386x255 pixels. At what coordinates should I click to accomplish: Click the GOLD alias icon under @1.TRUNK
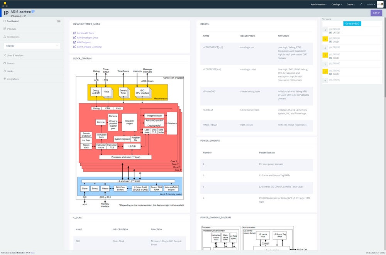330,74
